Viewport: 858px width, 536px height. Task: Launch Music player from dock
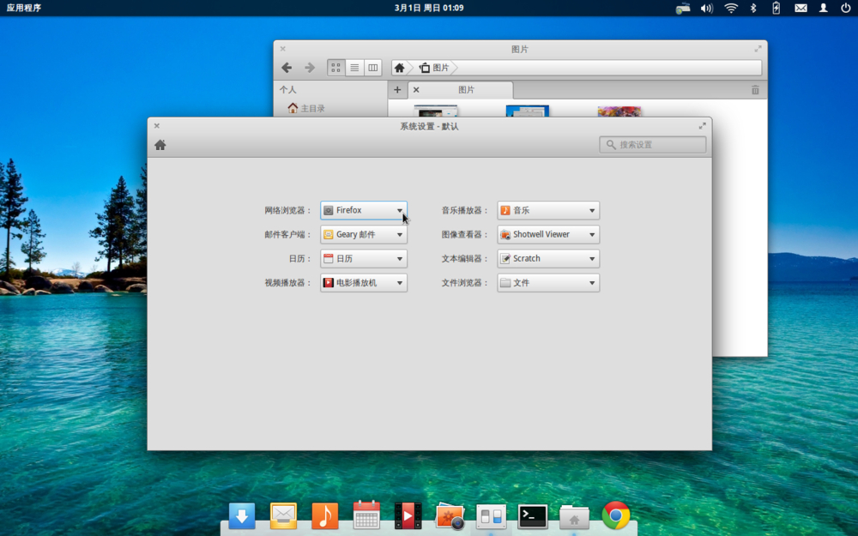click(325, 515)
